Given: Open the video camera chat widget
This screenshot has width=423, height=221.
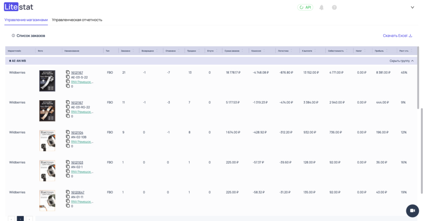Looking at the screenshot, I should click(x=412, y=210).
